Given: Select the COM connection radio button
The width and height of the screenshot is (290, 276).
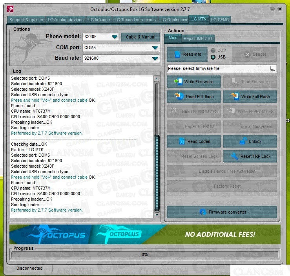Looking at the screenshot, I should pyautogui.click(x=213, y=50).
